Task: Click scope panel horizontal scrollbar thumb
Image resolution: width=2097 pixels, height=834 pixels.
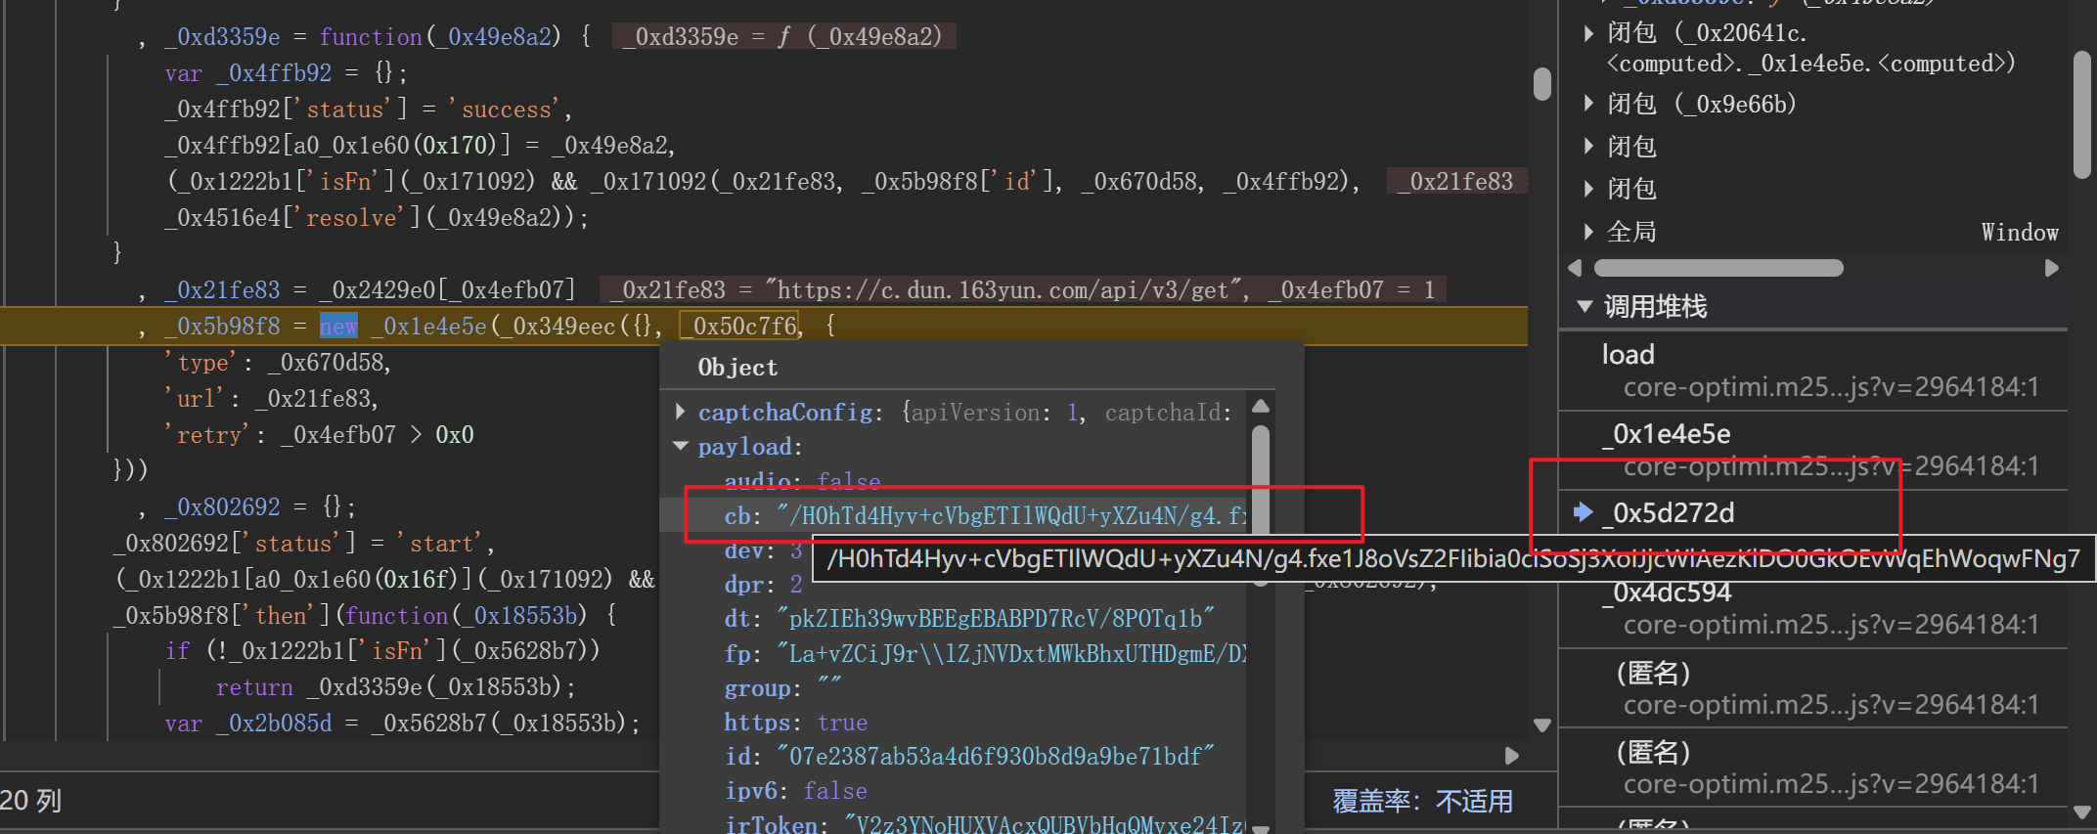Action: 1718,268
